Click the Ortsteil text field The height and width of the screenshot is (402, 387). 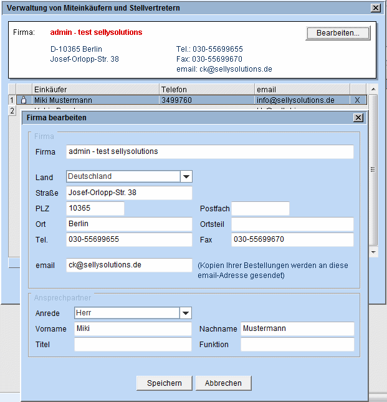(x=292, y=224)
